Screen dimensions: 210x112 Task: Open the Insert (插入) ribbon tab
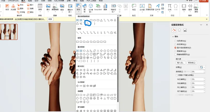(x=23, y=1)
